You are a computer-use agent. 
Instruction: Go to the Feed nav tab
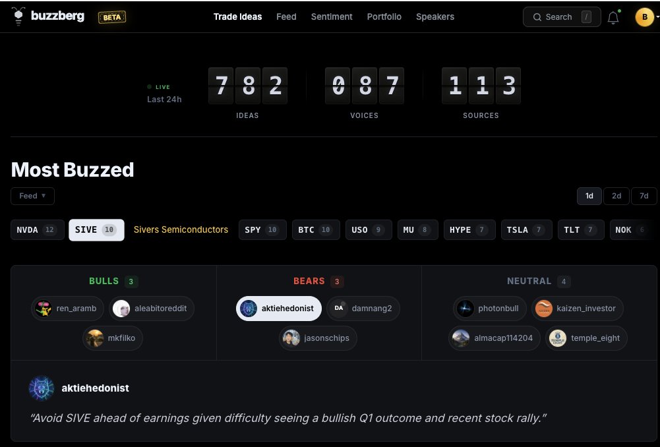[286, 17]
